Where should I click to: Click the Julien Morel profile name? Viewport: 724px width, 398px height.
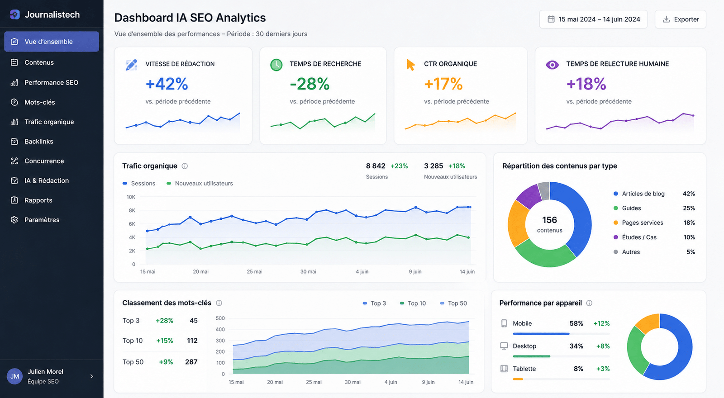45,372
